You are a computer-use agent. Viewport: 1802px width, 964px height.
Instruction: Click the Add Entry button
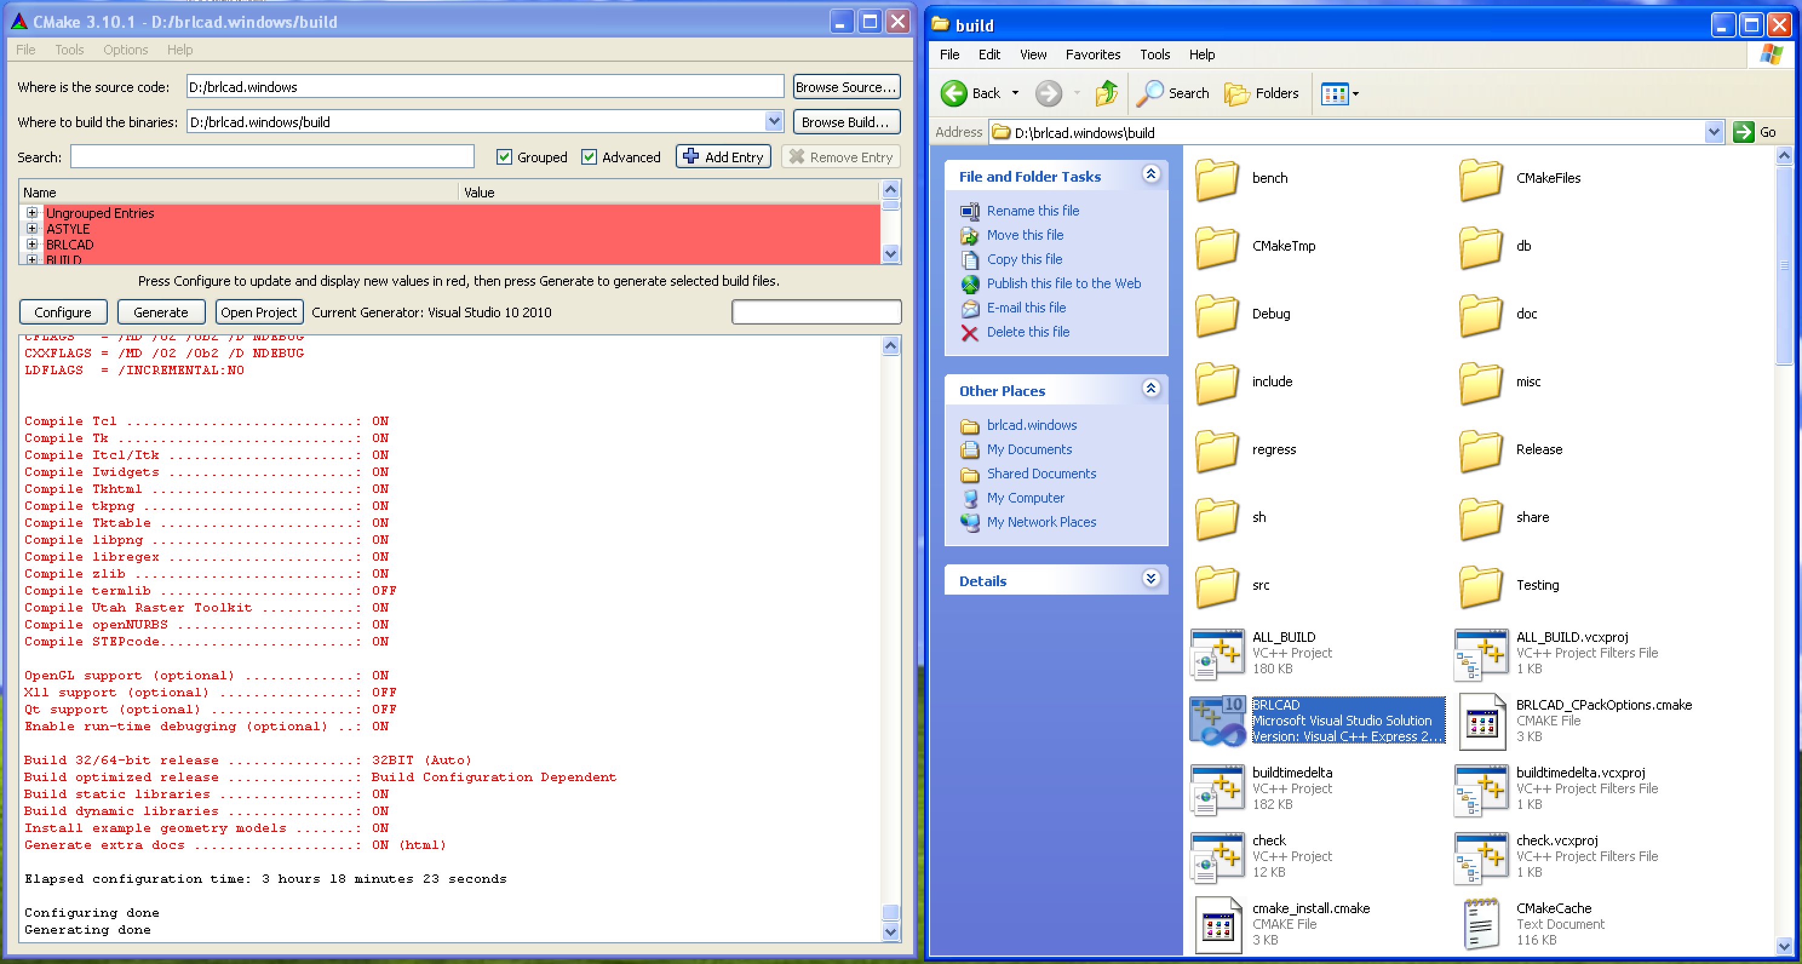click(x=724, y=157)
